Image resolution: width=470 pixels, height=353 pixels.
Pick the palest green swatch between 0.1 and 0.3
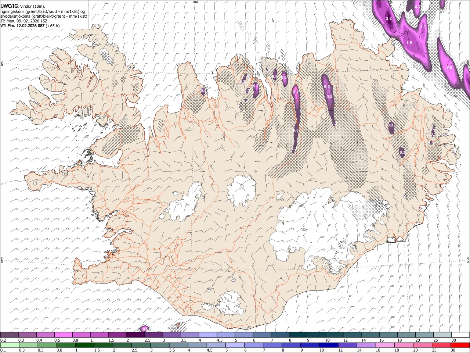pos(10,345)
